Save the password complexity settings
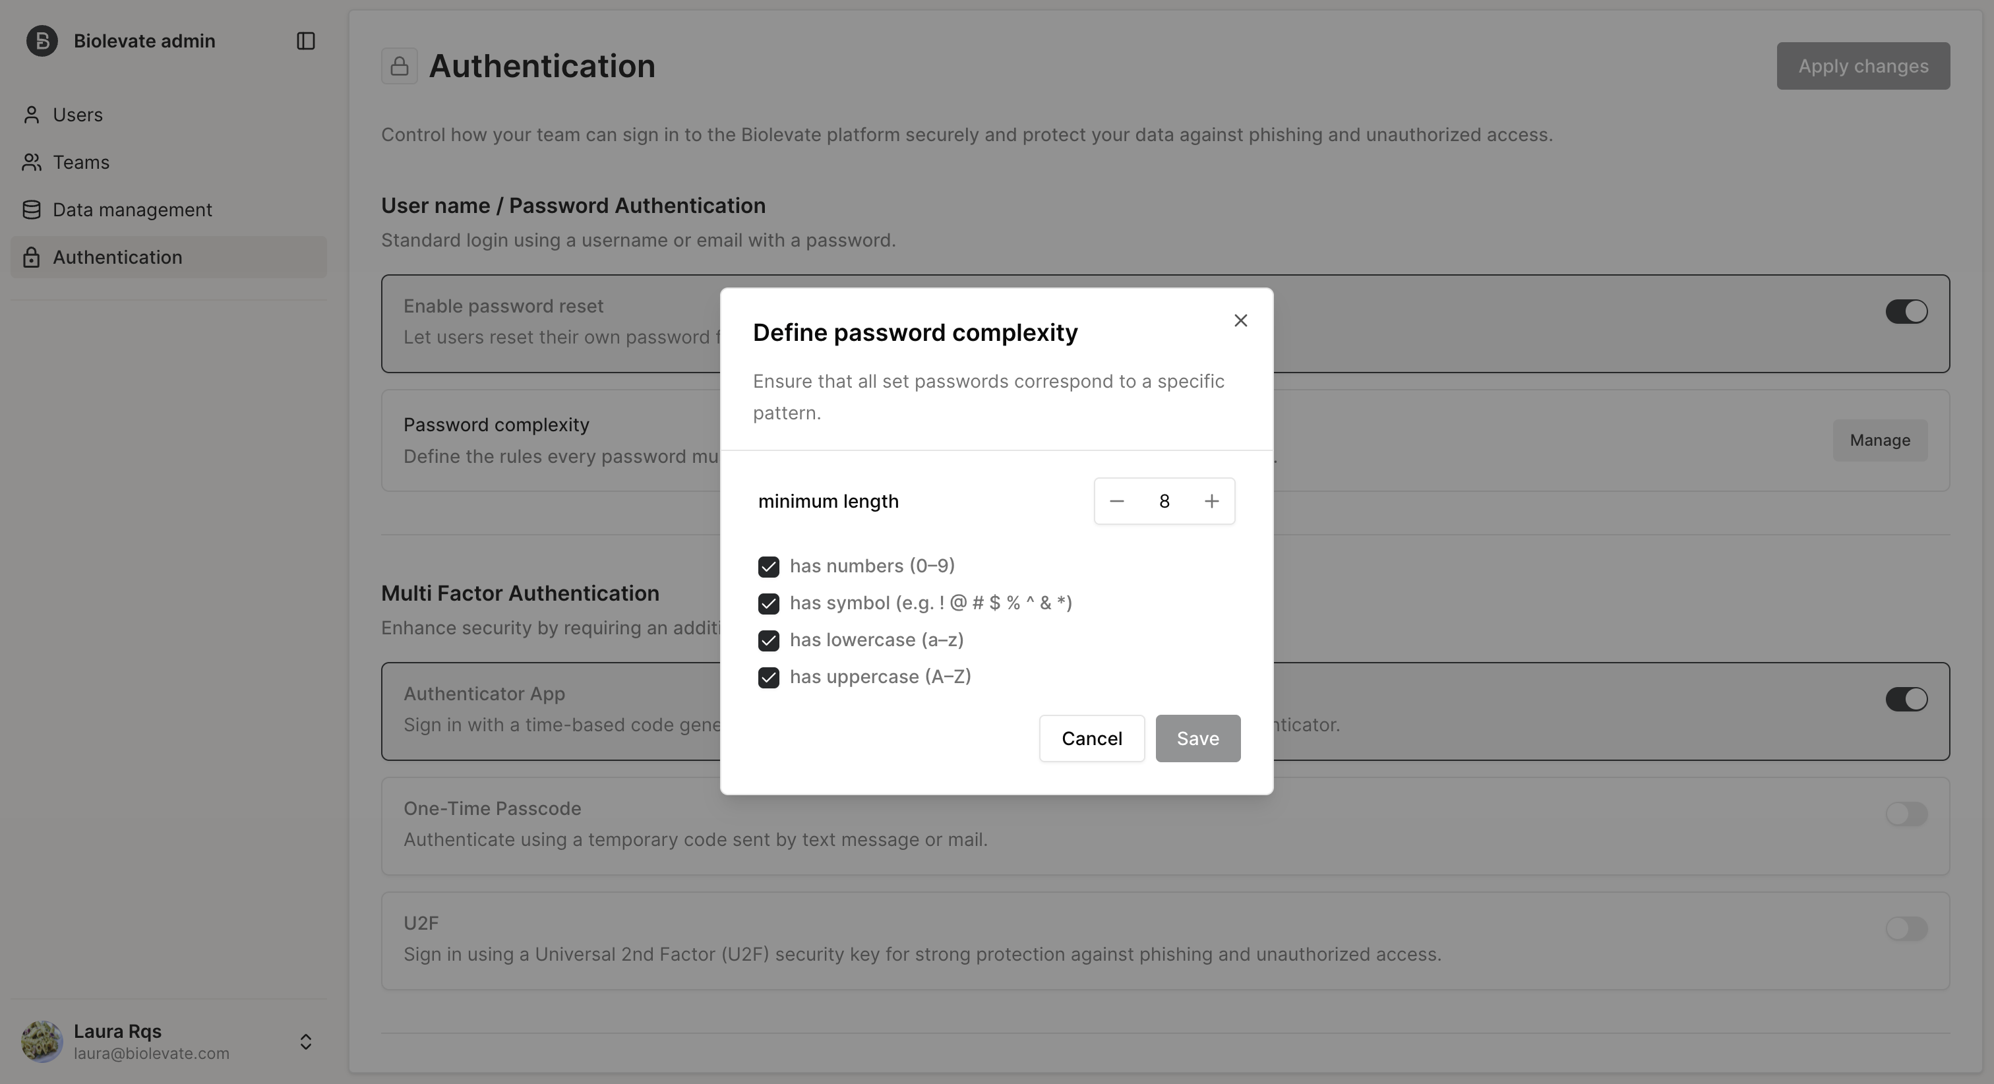 [1197, 738]
